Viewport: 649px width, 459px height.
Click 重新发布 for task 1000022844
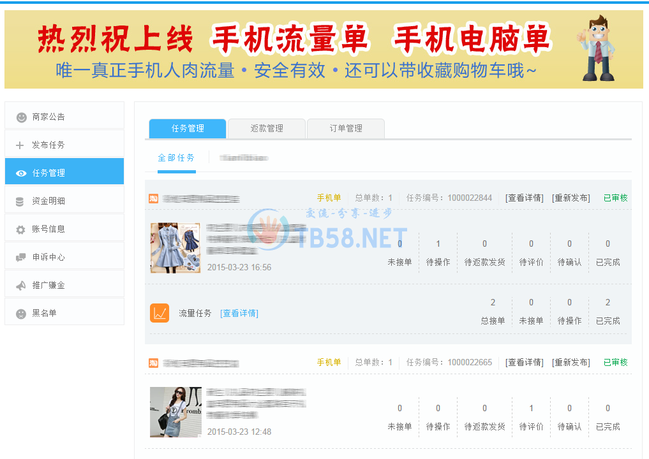click(571, 198)
